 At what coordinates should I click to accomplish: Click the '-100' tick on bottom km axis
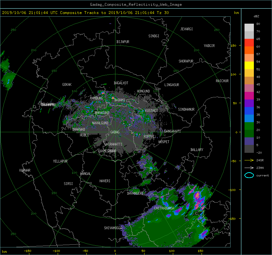(56, 251)
